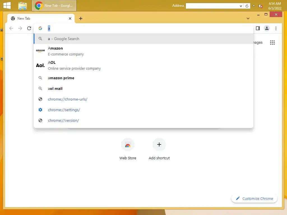Select the 'amazon prime' search suggestion
The height and width of the screenshot is (215, 287).
click(x=143, y=78)
